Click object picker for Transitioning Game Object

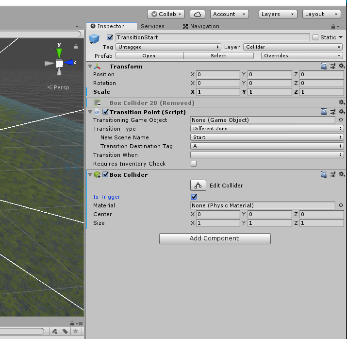tap(341, 120)
